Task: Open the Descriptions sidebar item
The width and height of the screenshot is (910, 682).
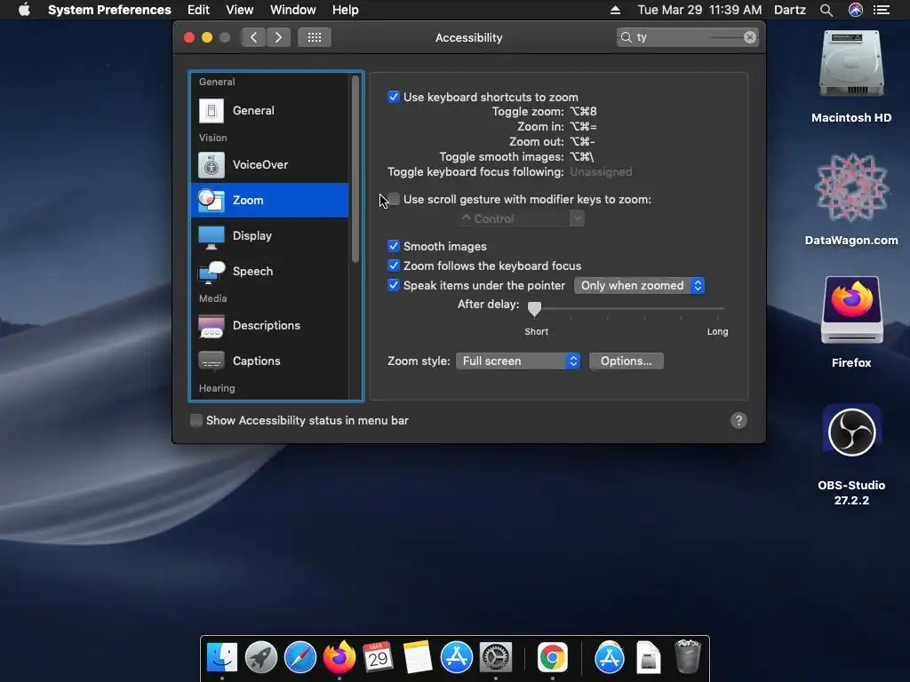Action: (270, 325)
